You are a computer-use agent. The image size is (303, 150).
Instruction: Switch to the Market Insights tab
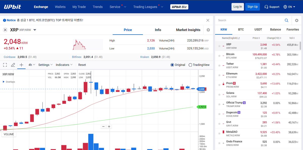[188, 30]
